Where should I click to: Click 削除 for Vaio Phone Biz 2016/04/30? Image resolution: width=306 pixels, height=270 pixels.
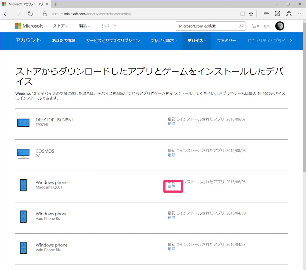[x=172, y=218]
